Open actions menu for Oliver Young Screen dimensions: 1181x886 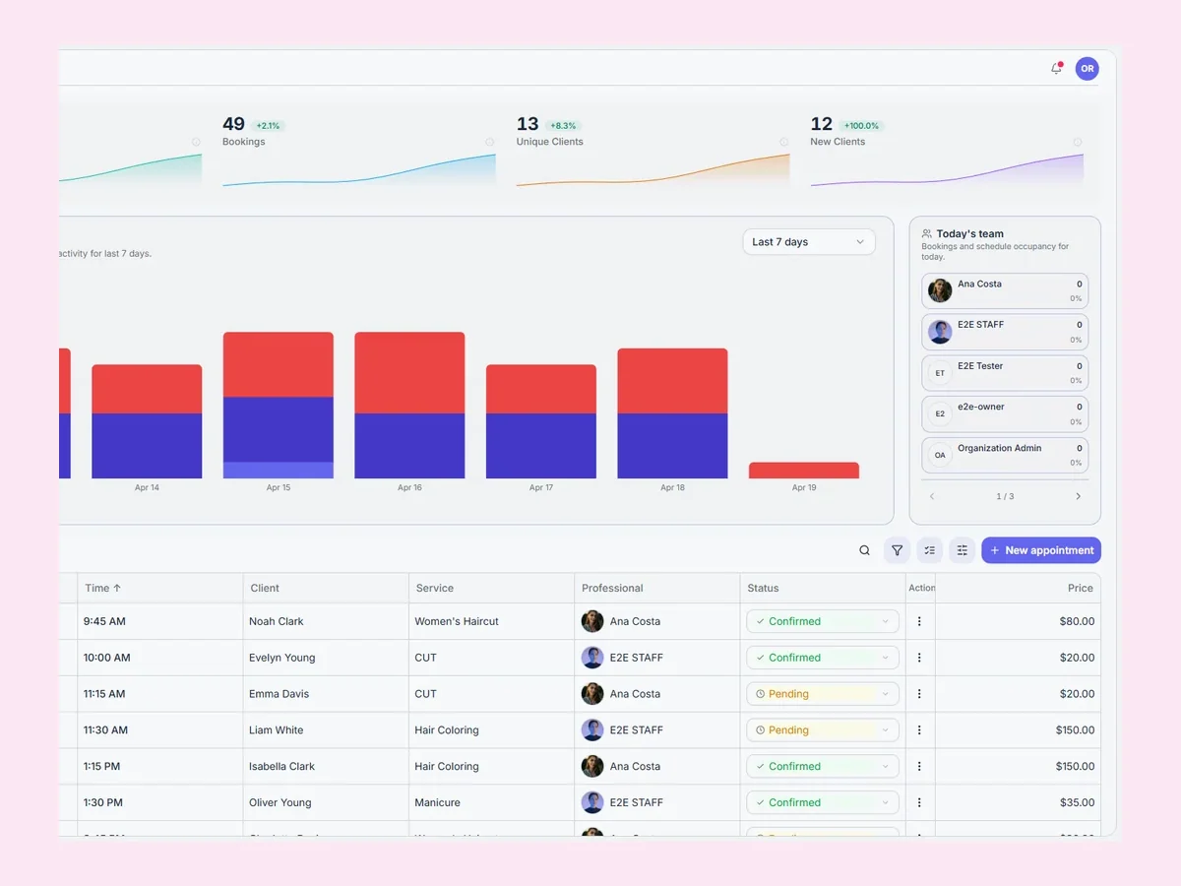click(x=919, y=802)
